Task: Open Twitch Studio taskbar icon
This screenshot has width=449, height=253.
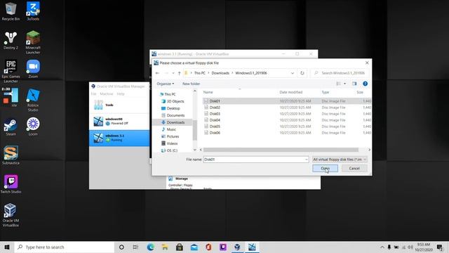Action: (223, 247)
